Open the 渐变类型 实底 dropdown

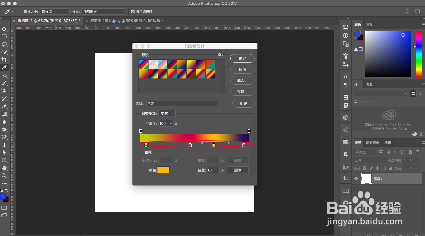(167, 114)
